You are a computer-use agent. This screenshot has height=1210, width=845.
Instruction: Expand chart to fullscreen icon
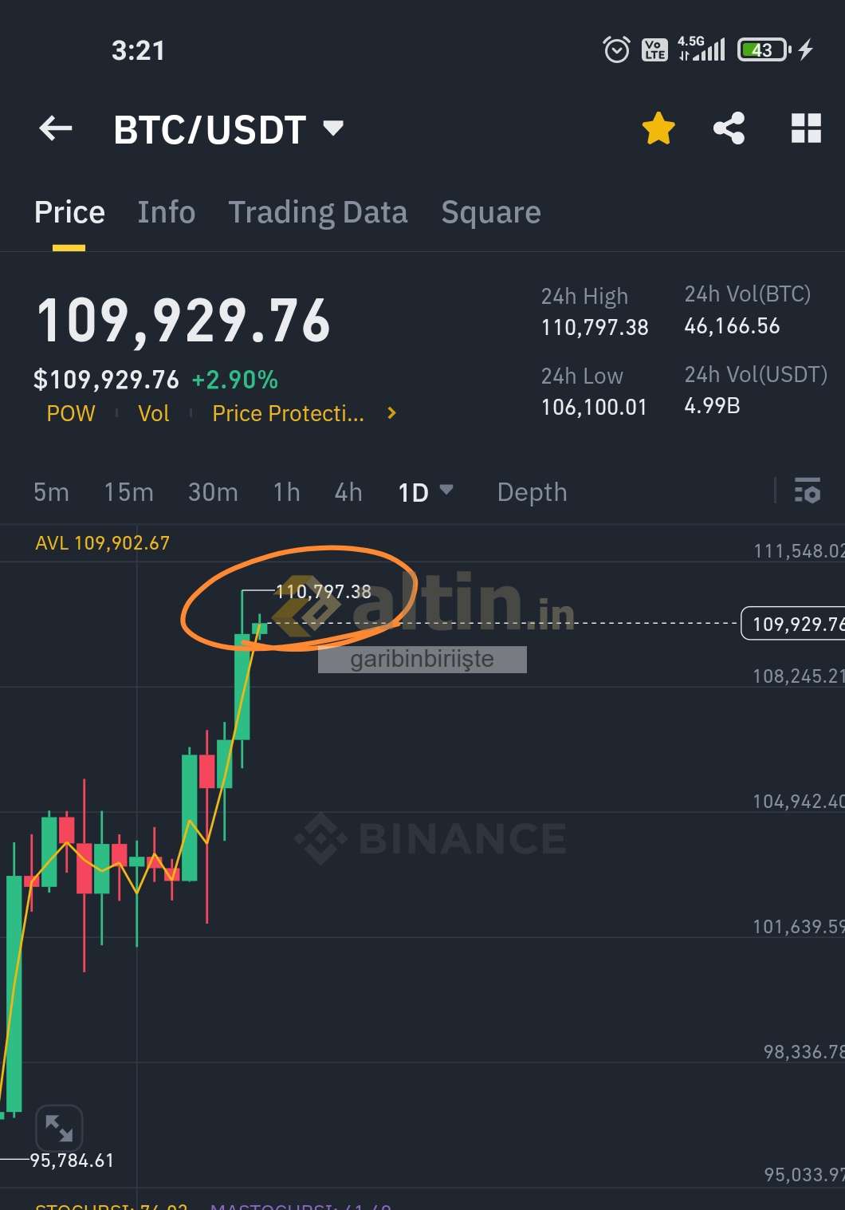click(59, 1128)
